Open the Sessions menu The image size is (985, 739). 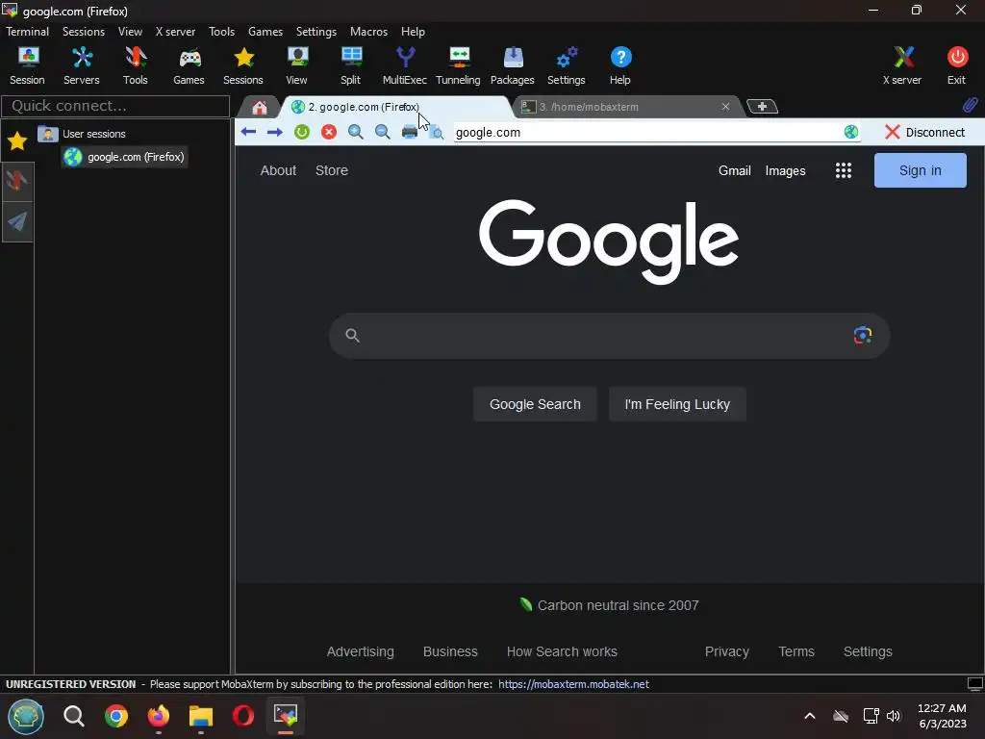(84, 32)
